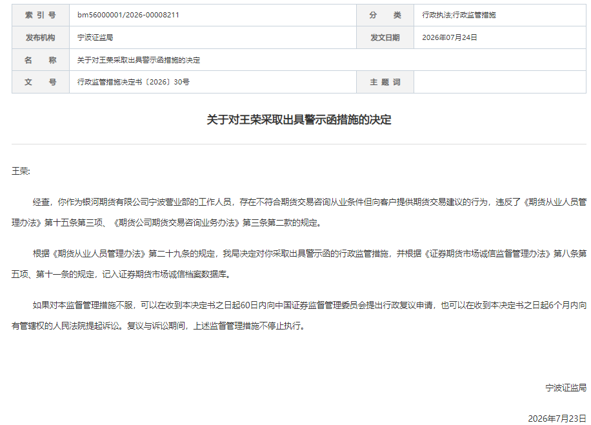Click the empty 主题词 value cell
This screenshot has height=425, width=591.
click(500, 82)
